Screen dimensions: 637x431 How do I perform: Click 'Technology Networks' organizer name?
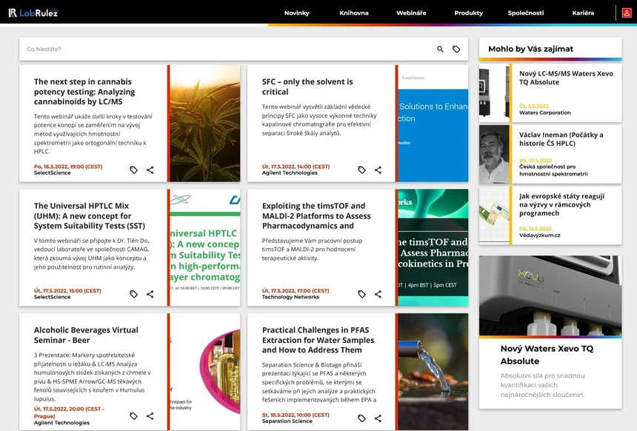click(290, 297)
